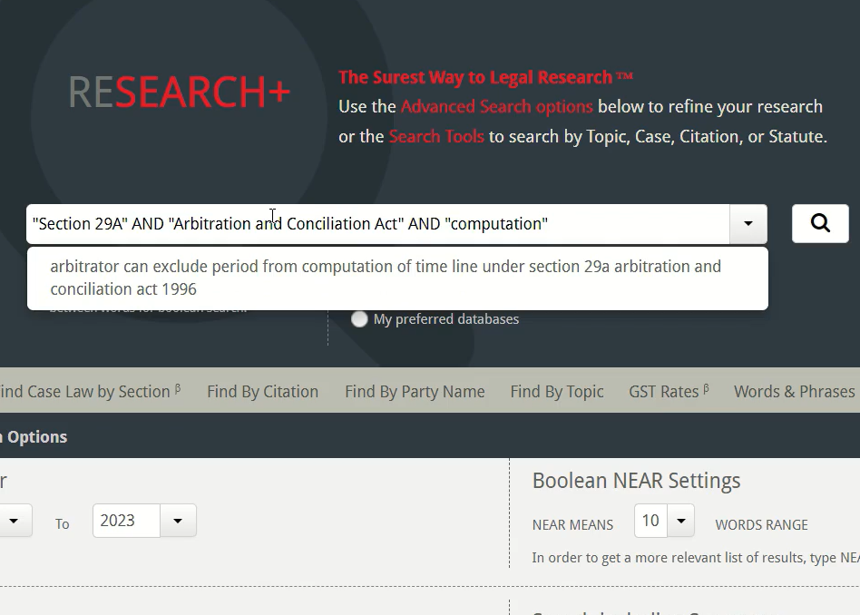The image size is (860, 615).
Task: Click inside the boolean search query field
Action: tap(378, 224)
